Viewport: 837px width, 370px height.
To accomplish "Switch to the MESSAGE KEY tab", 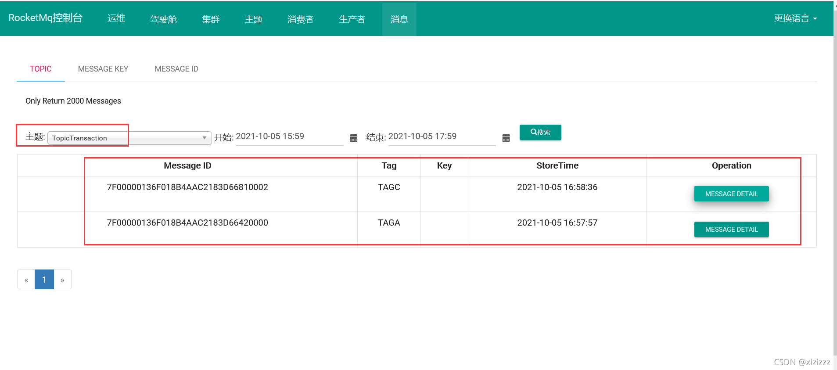I will pyautogui.click(x=103, y=69).
